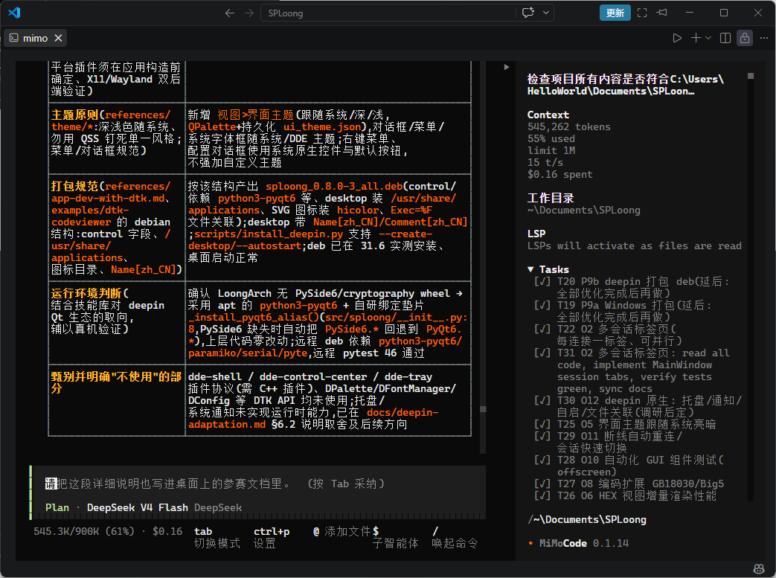The height and width of the screenshot is (578, 776).
Task: Click the 运行环境判断 table heading
Action: pyautogui.click(x=86, y=293)
